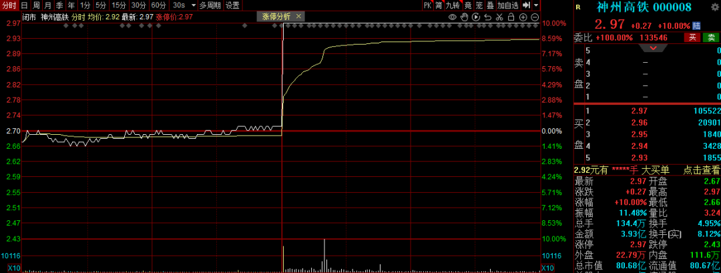
Task: Click the green 卖 sell button
Action: click(711, 38)
